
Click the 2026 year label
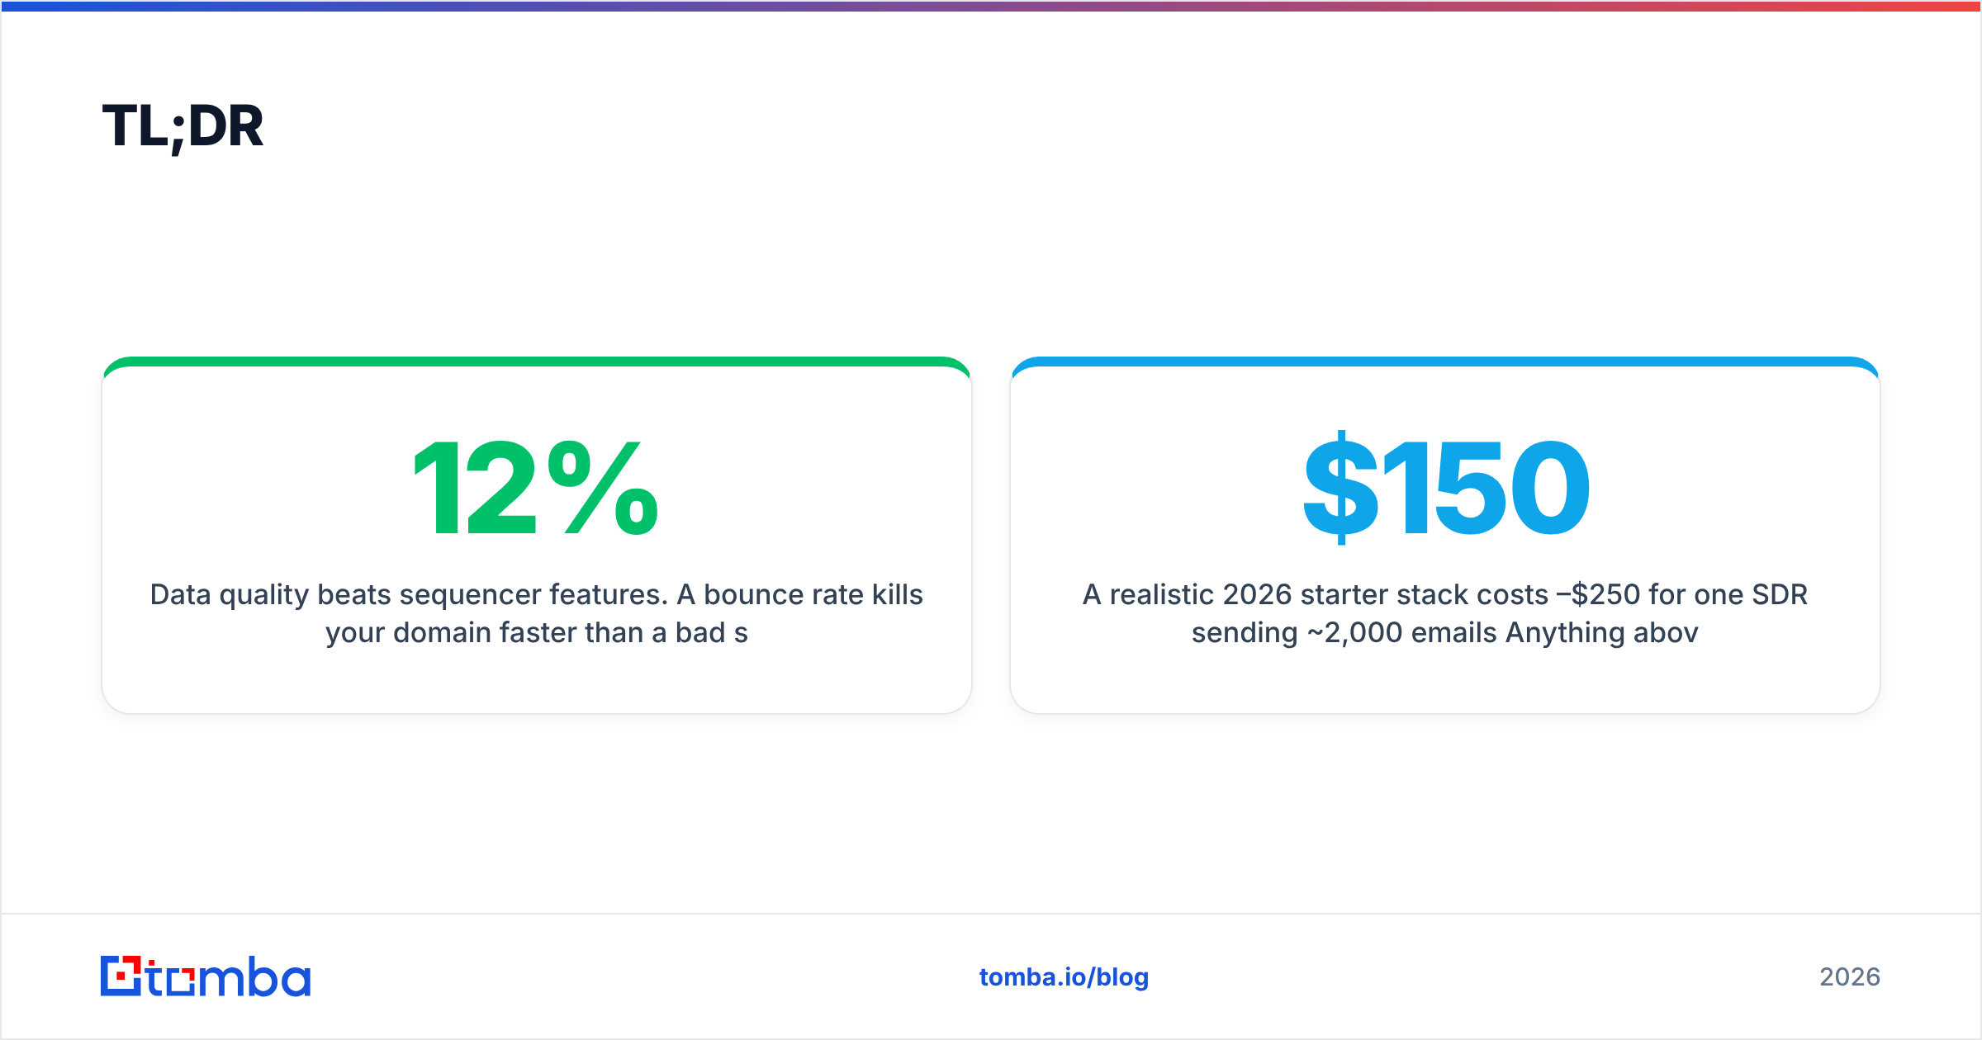point(1850,976)
